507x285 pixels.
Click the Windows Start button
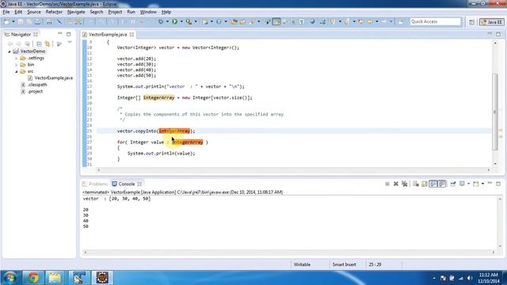10,278
